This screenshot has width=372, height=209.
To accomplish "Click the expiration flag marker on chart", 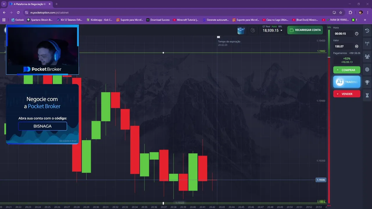I will point(219,37).
